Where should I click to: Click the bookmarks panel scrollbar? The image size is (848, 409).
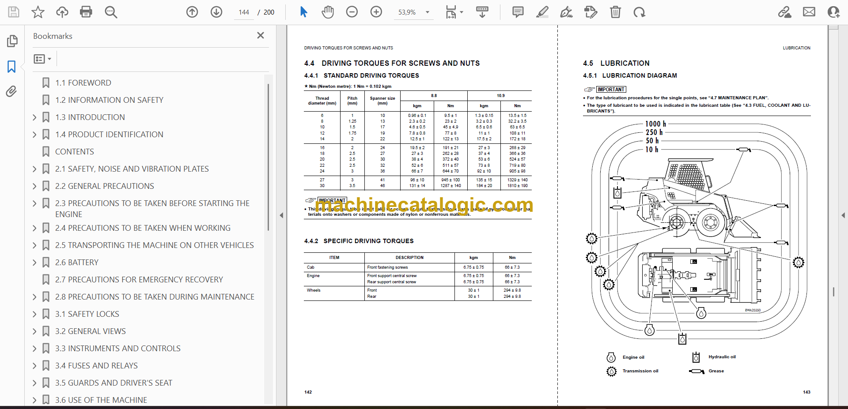coord(268,157)
